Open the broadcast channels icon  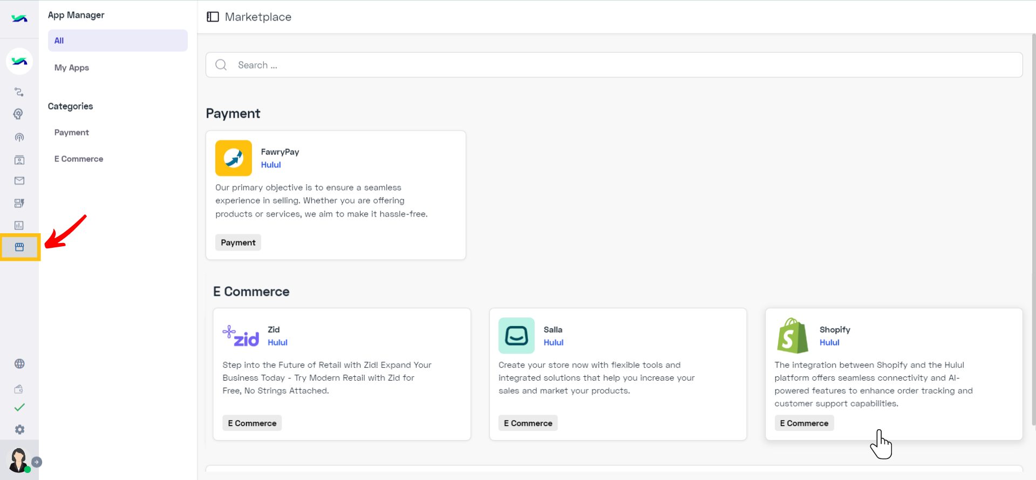(x=19, y=137)
